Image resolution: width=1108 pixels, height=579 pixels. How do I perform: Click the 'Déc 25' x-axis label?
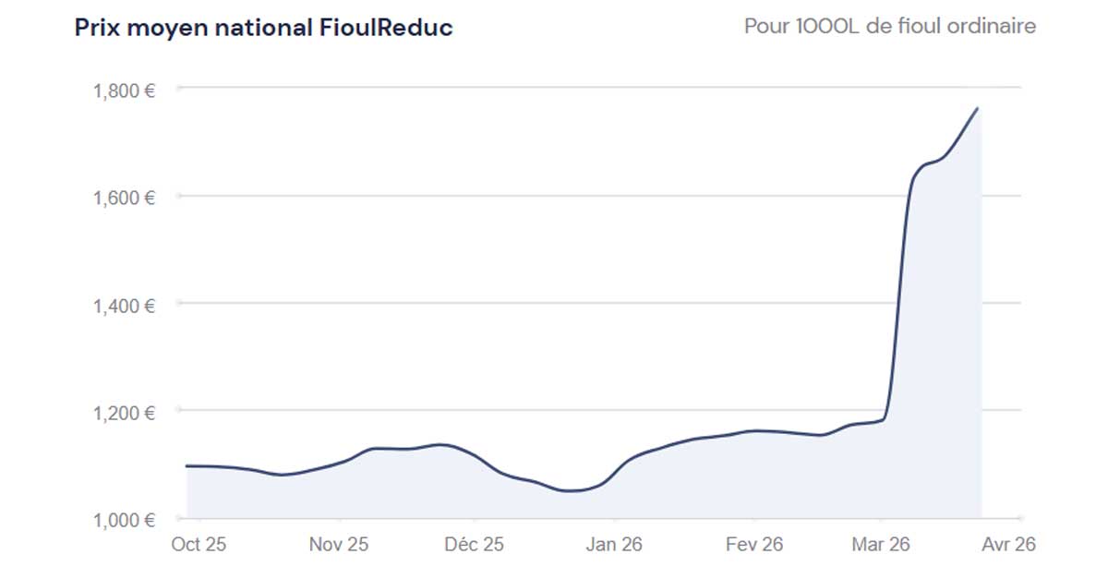pos(475,545)
